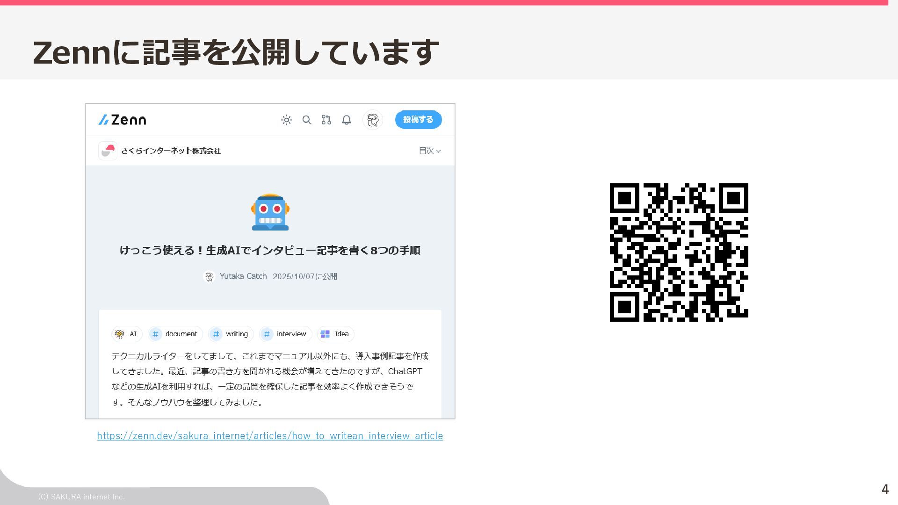This screenshot has height=505, width=898.
Task: Expand the 目次 table of contents dropdown
Action: (x=429, y=151)
